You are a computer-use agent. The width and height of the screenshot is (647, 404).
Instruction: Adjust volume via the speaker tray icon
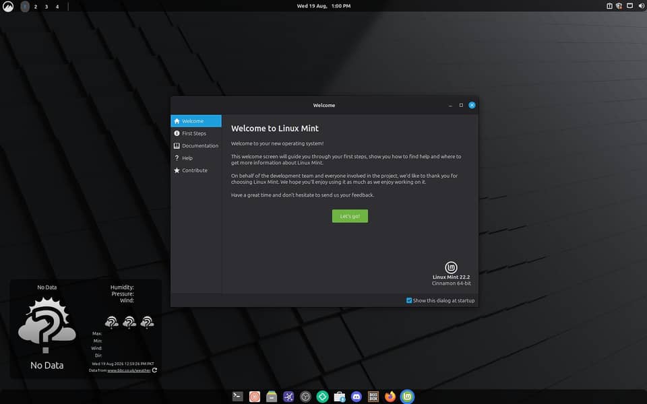[641, 6]
